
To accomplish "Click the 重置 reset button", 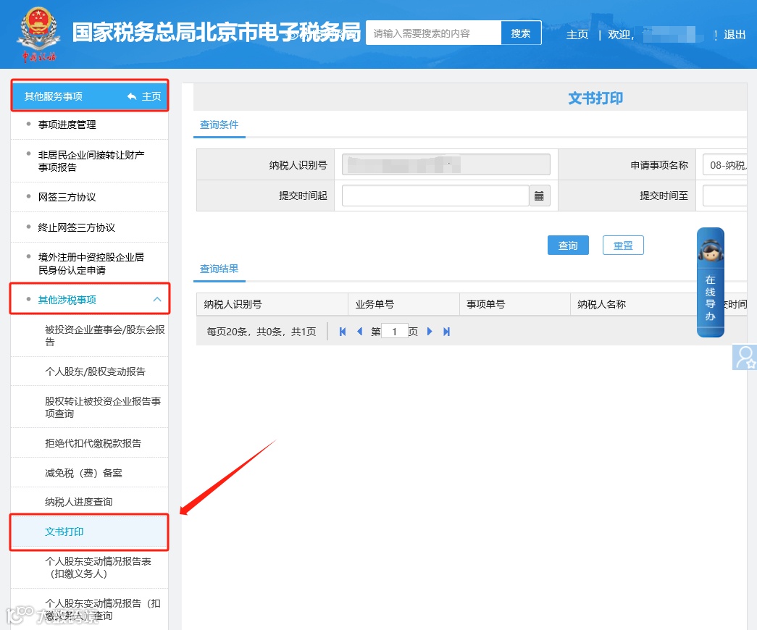I will (623, 245).
